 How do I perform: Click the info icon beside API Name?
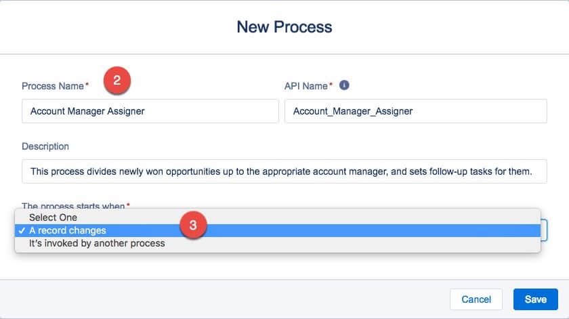click(x=344, y=85)
